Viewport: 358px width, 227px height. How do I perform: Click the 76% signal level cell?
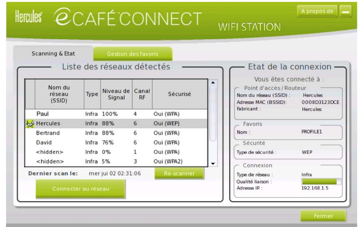point(108,142)
